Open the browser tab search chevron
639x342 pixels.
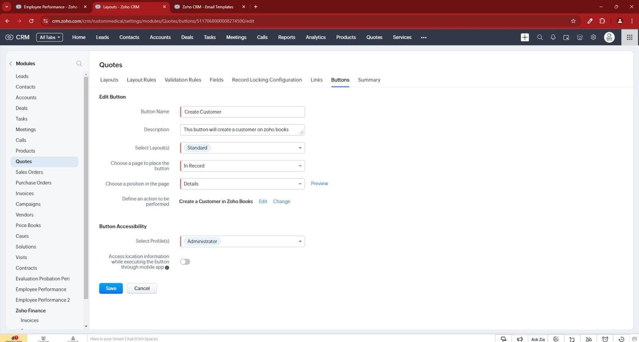(7, 7)
